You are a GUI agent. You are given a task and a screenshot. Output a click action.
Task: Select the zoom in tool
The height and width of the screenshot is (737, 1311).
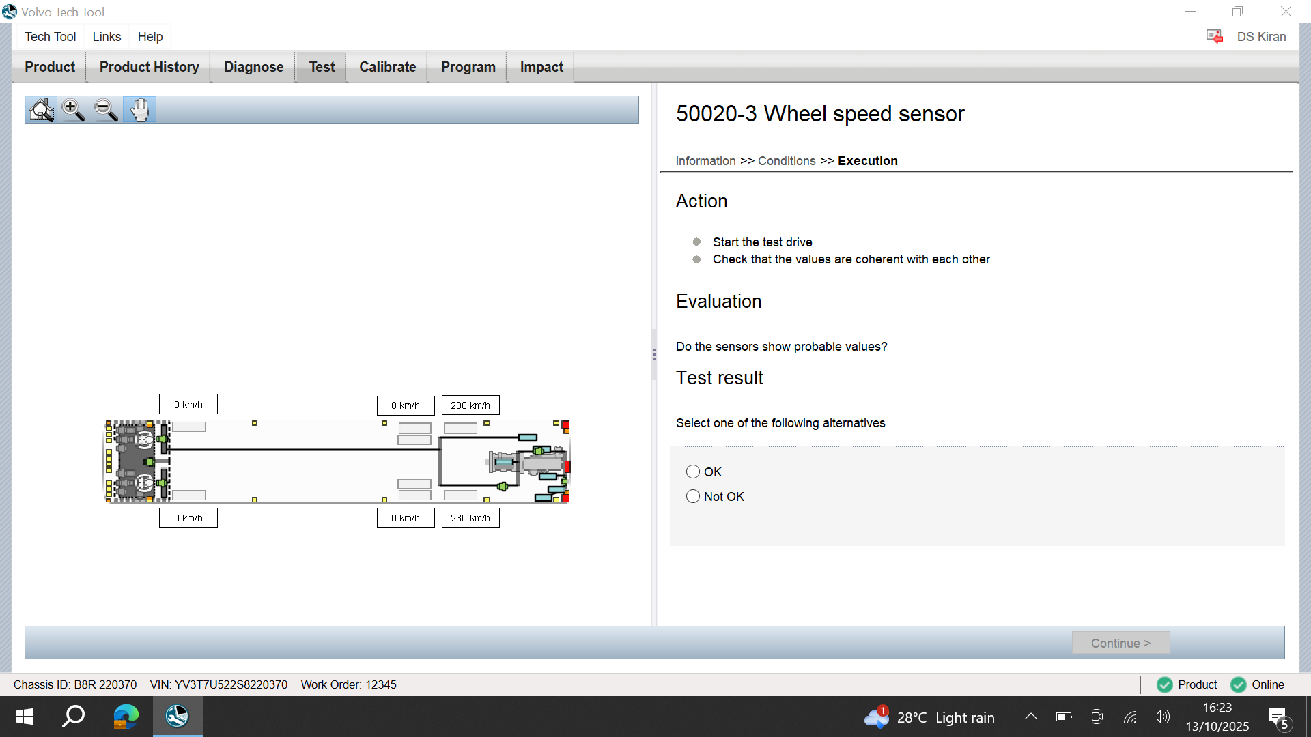coord(73,110)
